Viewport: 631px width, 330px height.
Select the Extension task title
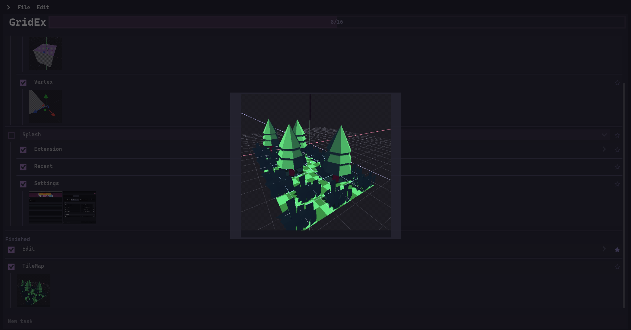point(48,149)
